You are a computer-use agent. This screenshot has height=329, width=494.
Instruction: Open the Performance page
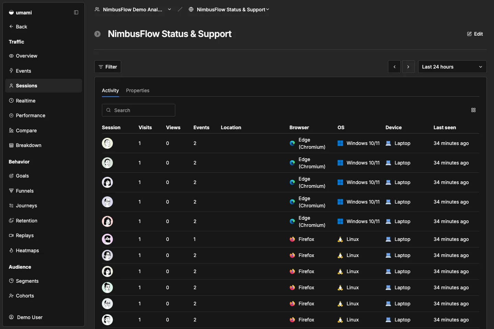click(44, 115)
